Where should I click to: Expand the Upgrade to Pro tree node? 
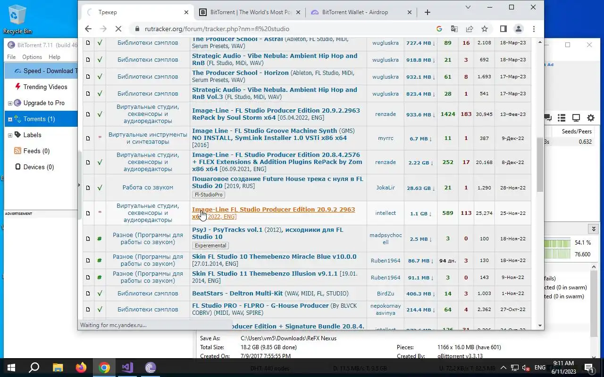[x=10, y=103]
